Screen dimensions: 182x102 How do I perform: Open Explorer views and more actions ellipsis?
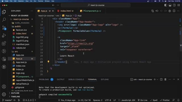coord(32,11)
